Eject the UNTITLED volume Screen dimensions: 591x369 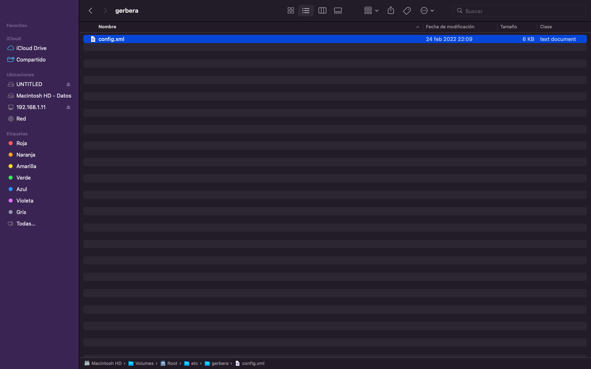click(69, 84)
